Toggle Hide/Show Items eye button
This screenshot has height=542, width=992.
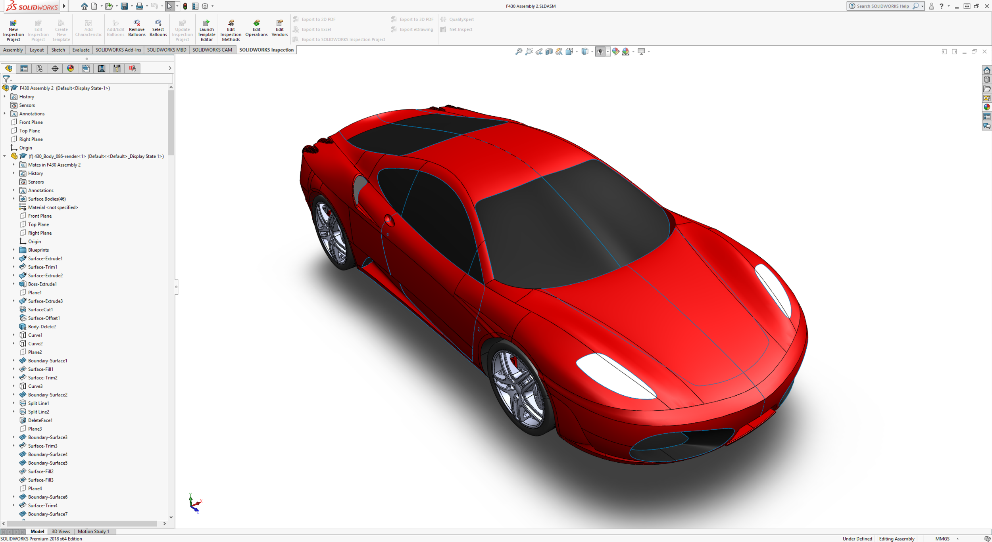point(600,52)
